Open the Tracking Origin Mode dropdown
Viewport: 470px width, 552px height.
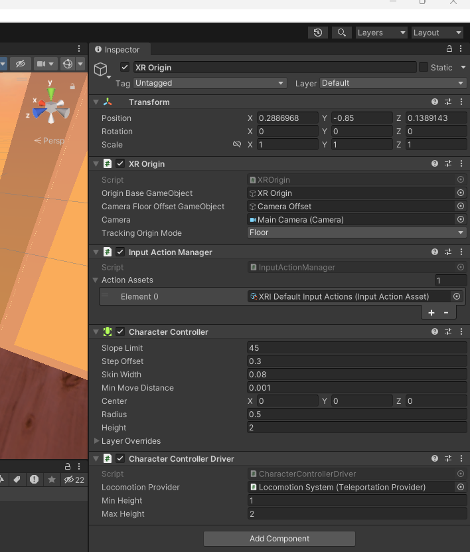[356, 233]
